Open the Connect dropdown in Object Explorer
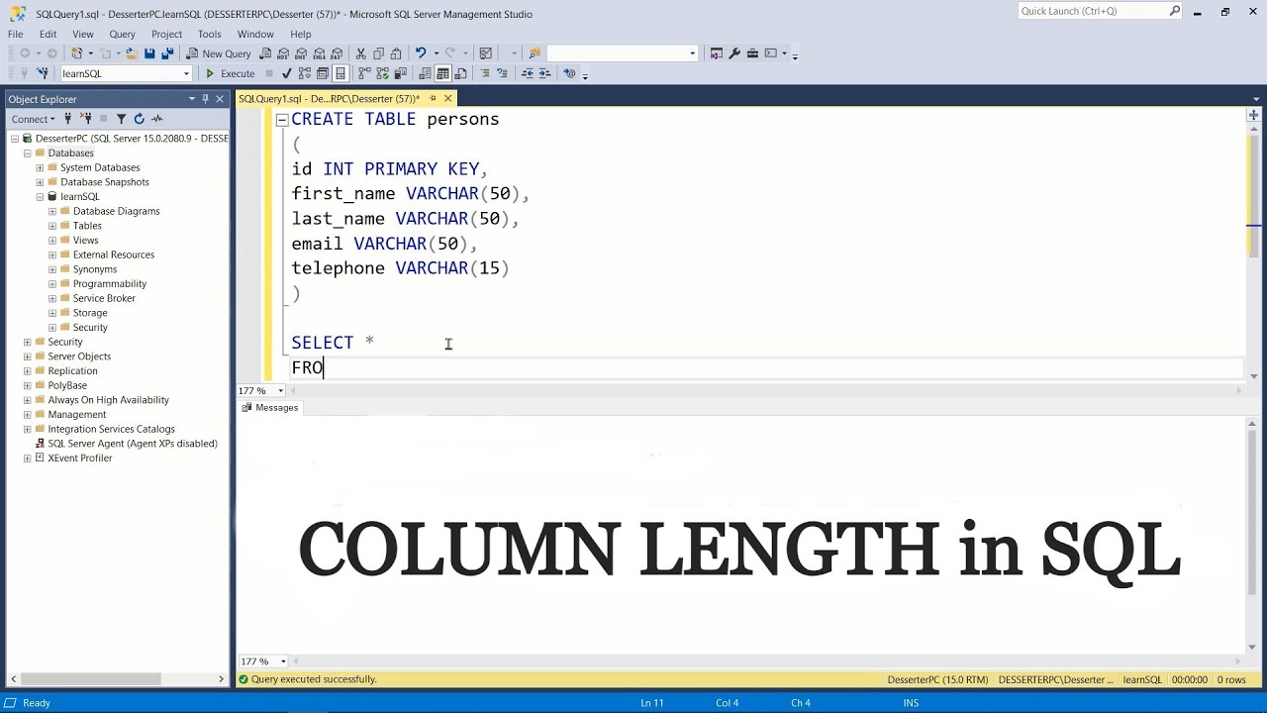The image size is (1267, 713). pyautogui.click(x=33, y=119)
